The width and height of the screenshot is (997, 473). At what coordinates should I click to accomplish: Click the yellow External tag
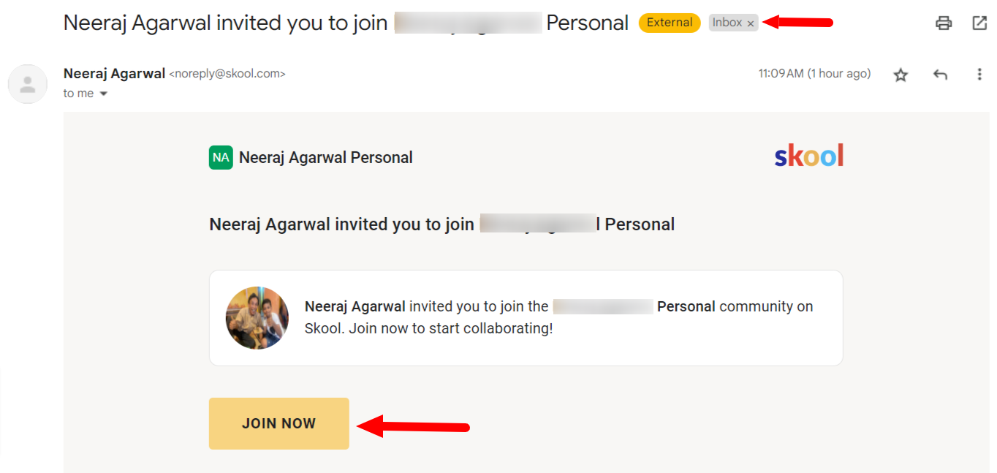670,23
